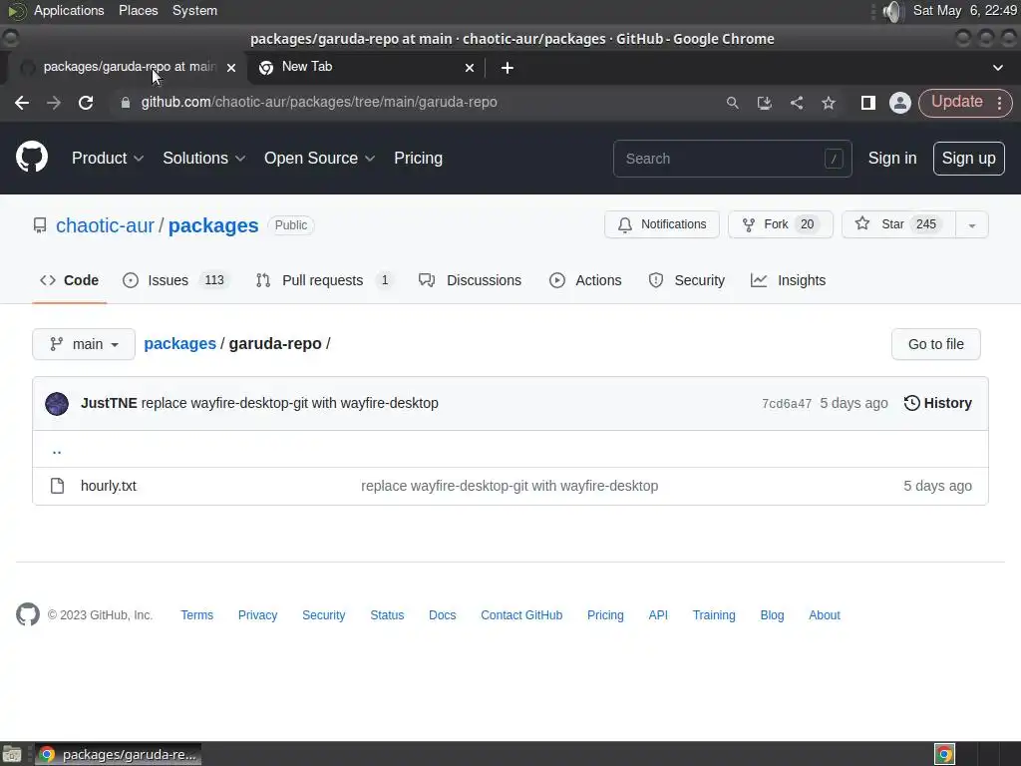Show desktop icon in bottom panel
Viewport: 1021px width, 766px height.
tap(12, 755)
